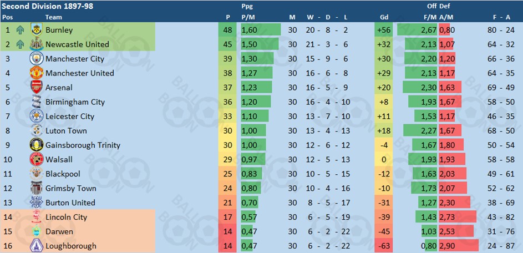Click Lincoln City's 17 points cell
This screenshot has height=253, width=523.
[x=227, y=217]
